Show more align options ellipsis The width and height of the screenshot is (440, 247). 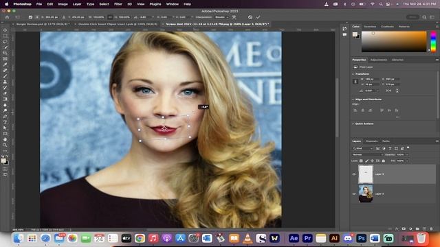coord(397,117)
